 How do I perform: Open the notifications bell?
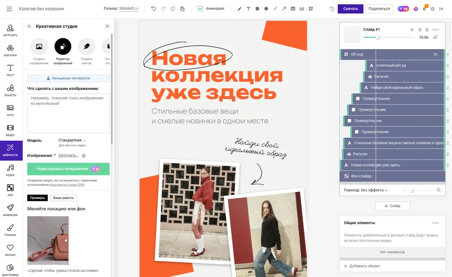[424, 9]
